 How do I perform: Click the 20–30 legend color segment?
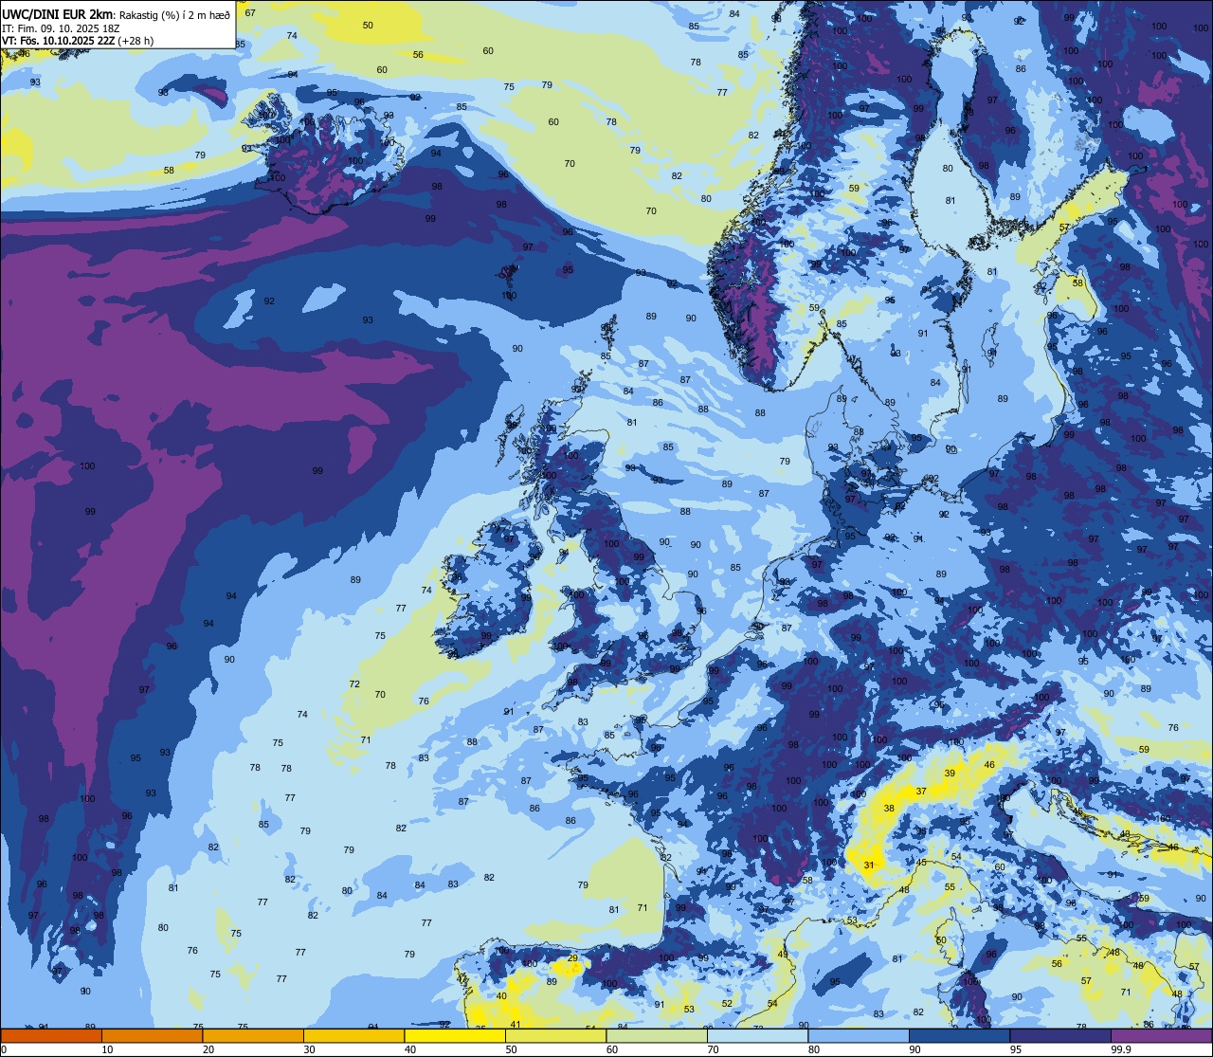(253, 1035)
